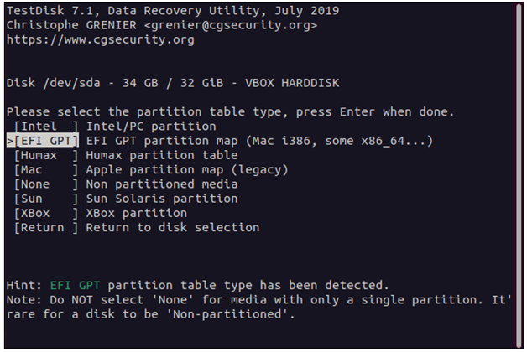Click the green EFI GPT hint text
Screen dimensions: 527x352
pyautogui.click(x=75, y=285)
